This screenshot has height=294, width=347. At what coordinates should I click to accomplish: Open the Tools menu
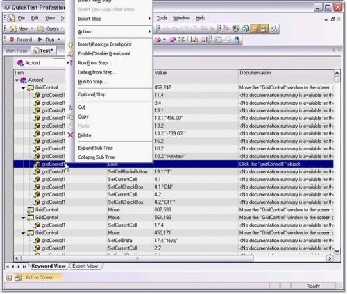(x=162, y=18)
